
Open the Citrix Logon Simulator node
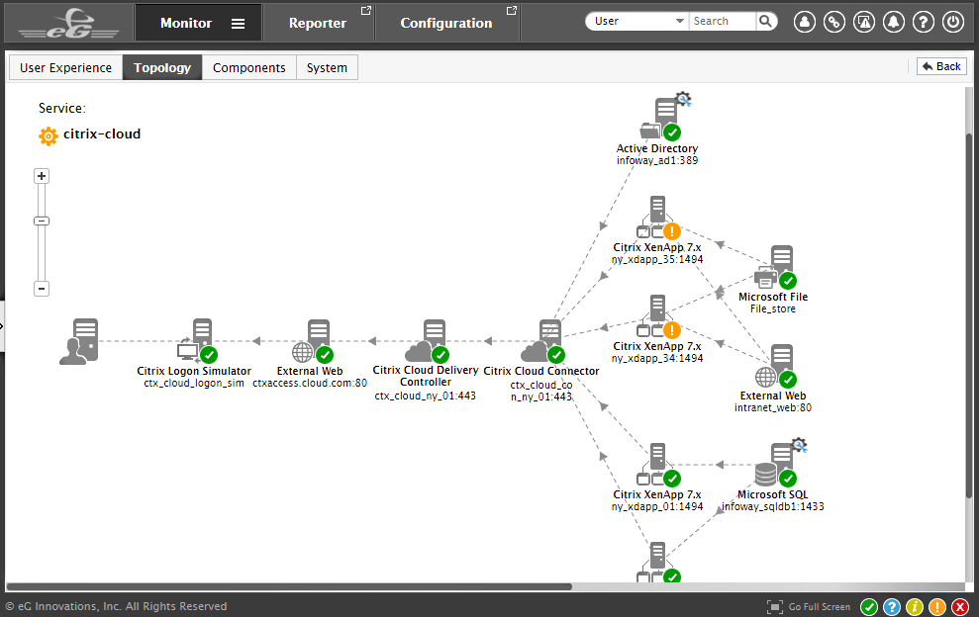coord(198,341)
